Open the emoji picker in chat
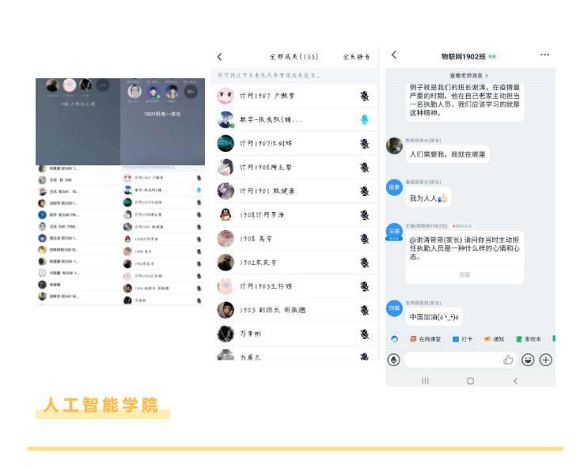Viewport: 580px width, 468px height. click(528, 360)
